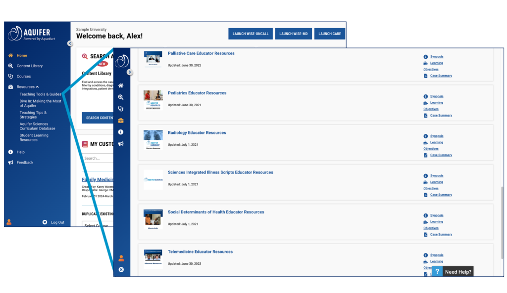The width and height of the screenshot is (507, 293).
Task: Click the orange briefcase resources icon in collapsed sidebar
Action: click(x=121, y=121)
